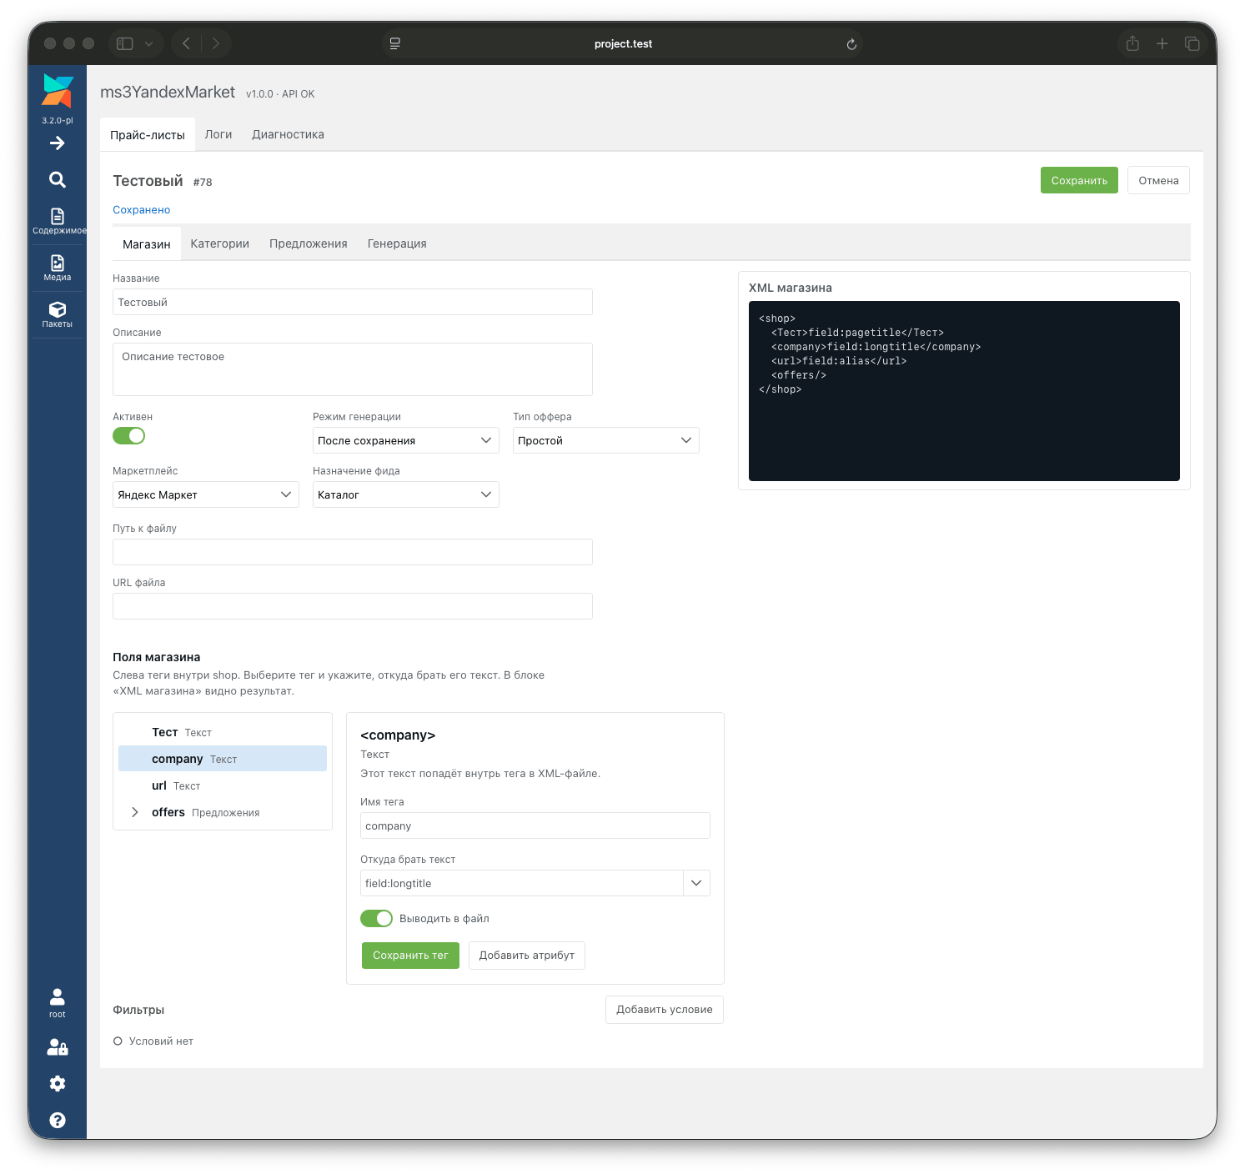The image size is (1245, 1174).
Task: Switch to the Логи tab
Action: coord(218,134)
